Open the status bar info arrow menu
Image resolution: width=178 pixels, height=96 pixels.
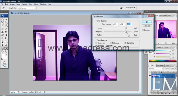pyautogui.click(x=45, y=92)
